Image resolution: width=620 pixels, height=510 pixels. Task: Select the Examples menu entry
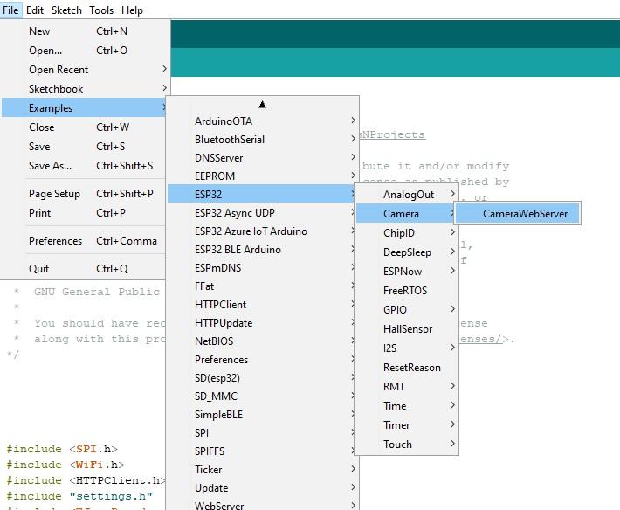85,108
